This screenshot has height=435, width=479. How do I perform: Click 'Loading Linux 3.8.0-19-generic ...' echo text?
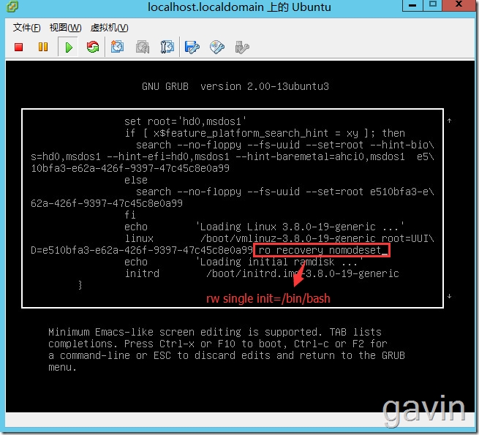click(x=300, y=227)
